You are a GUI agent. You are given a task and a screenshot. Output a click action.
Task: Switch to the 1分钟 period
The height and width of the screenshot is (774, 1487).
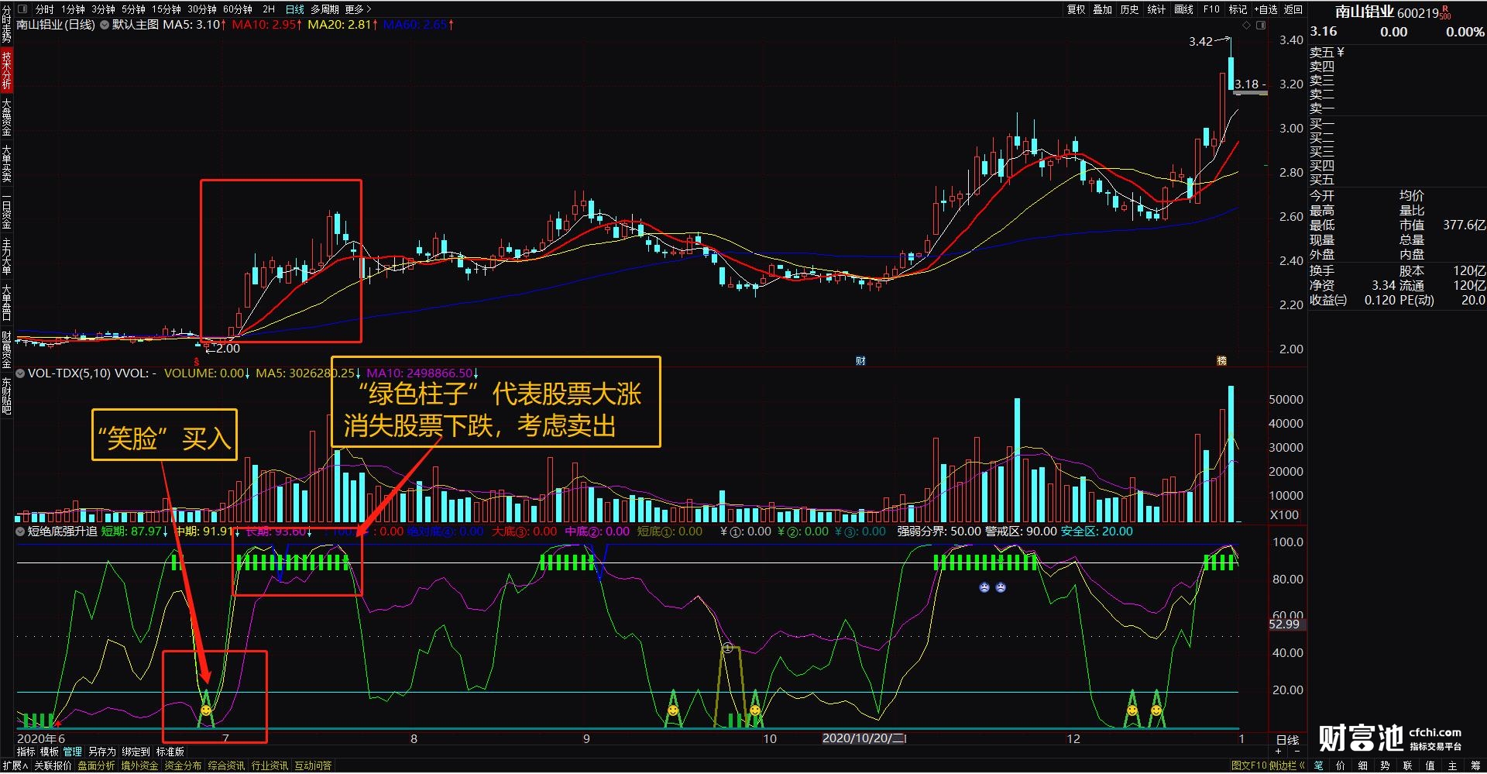(x=74, y=9)
